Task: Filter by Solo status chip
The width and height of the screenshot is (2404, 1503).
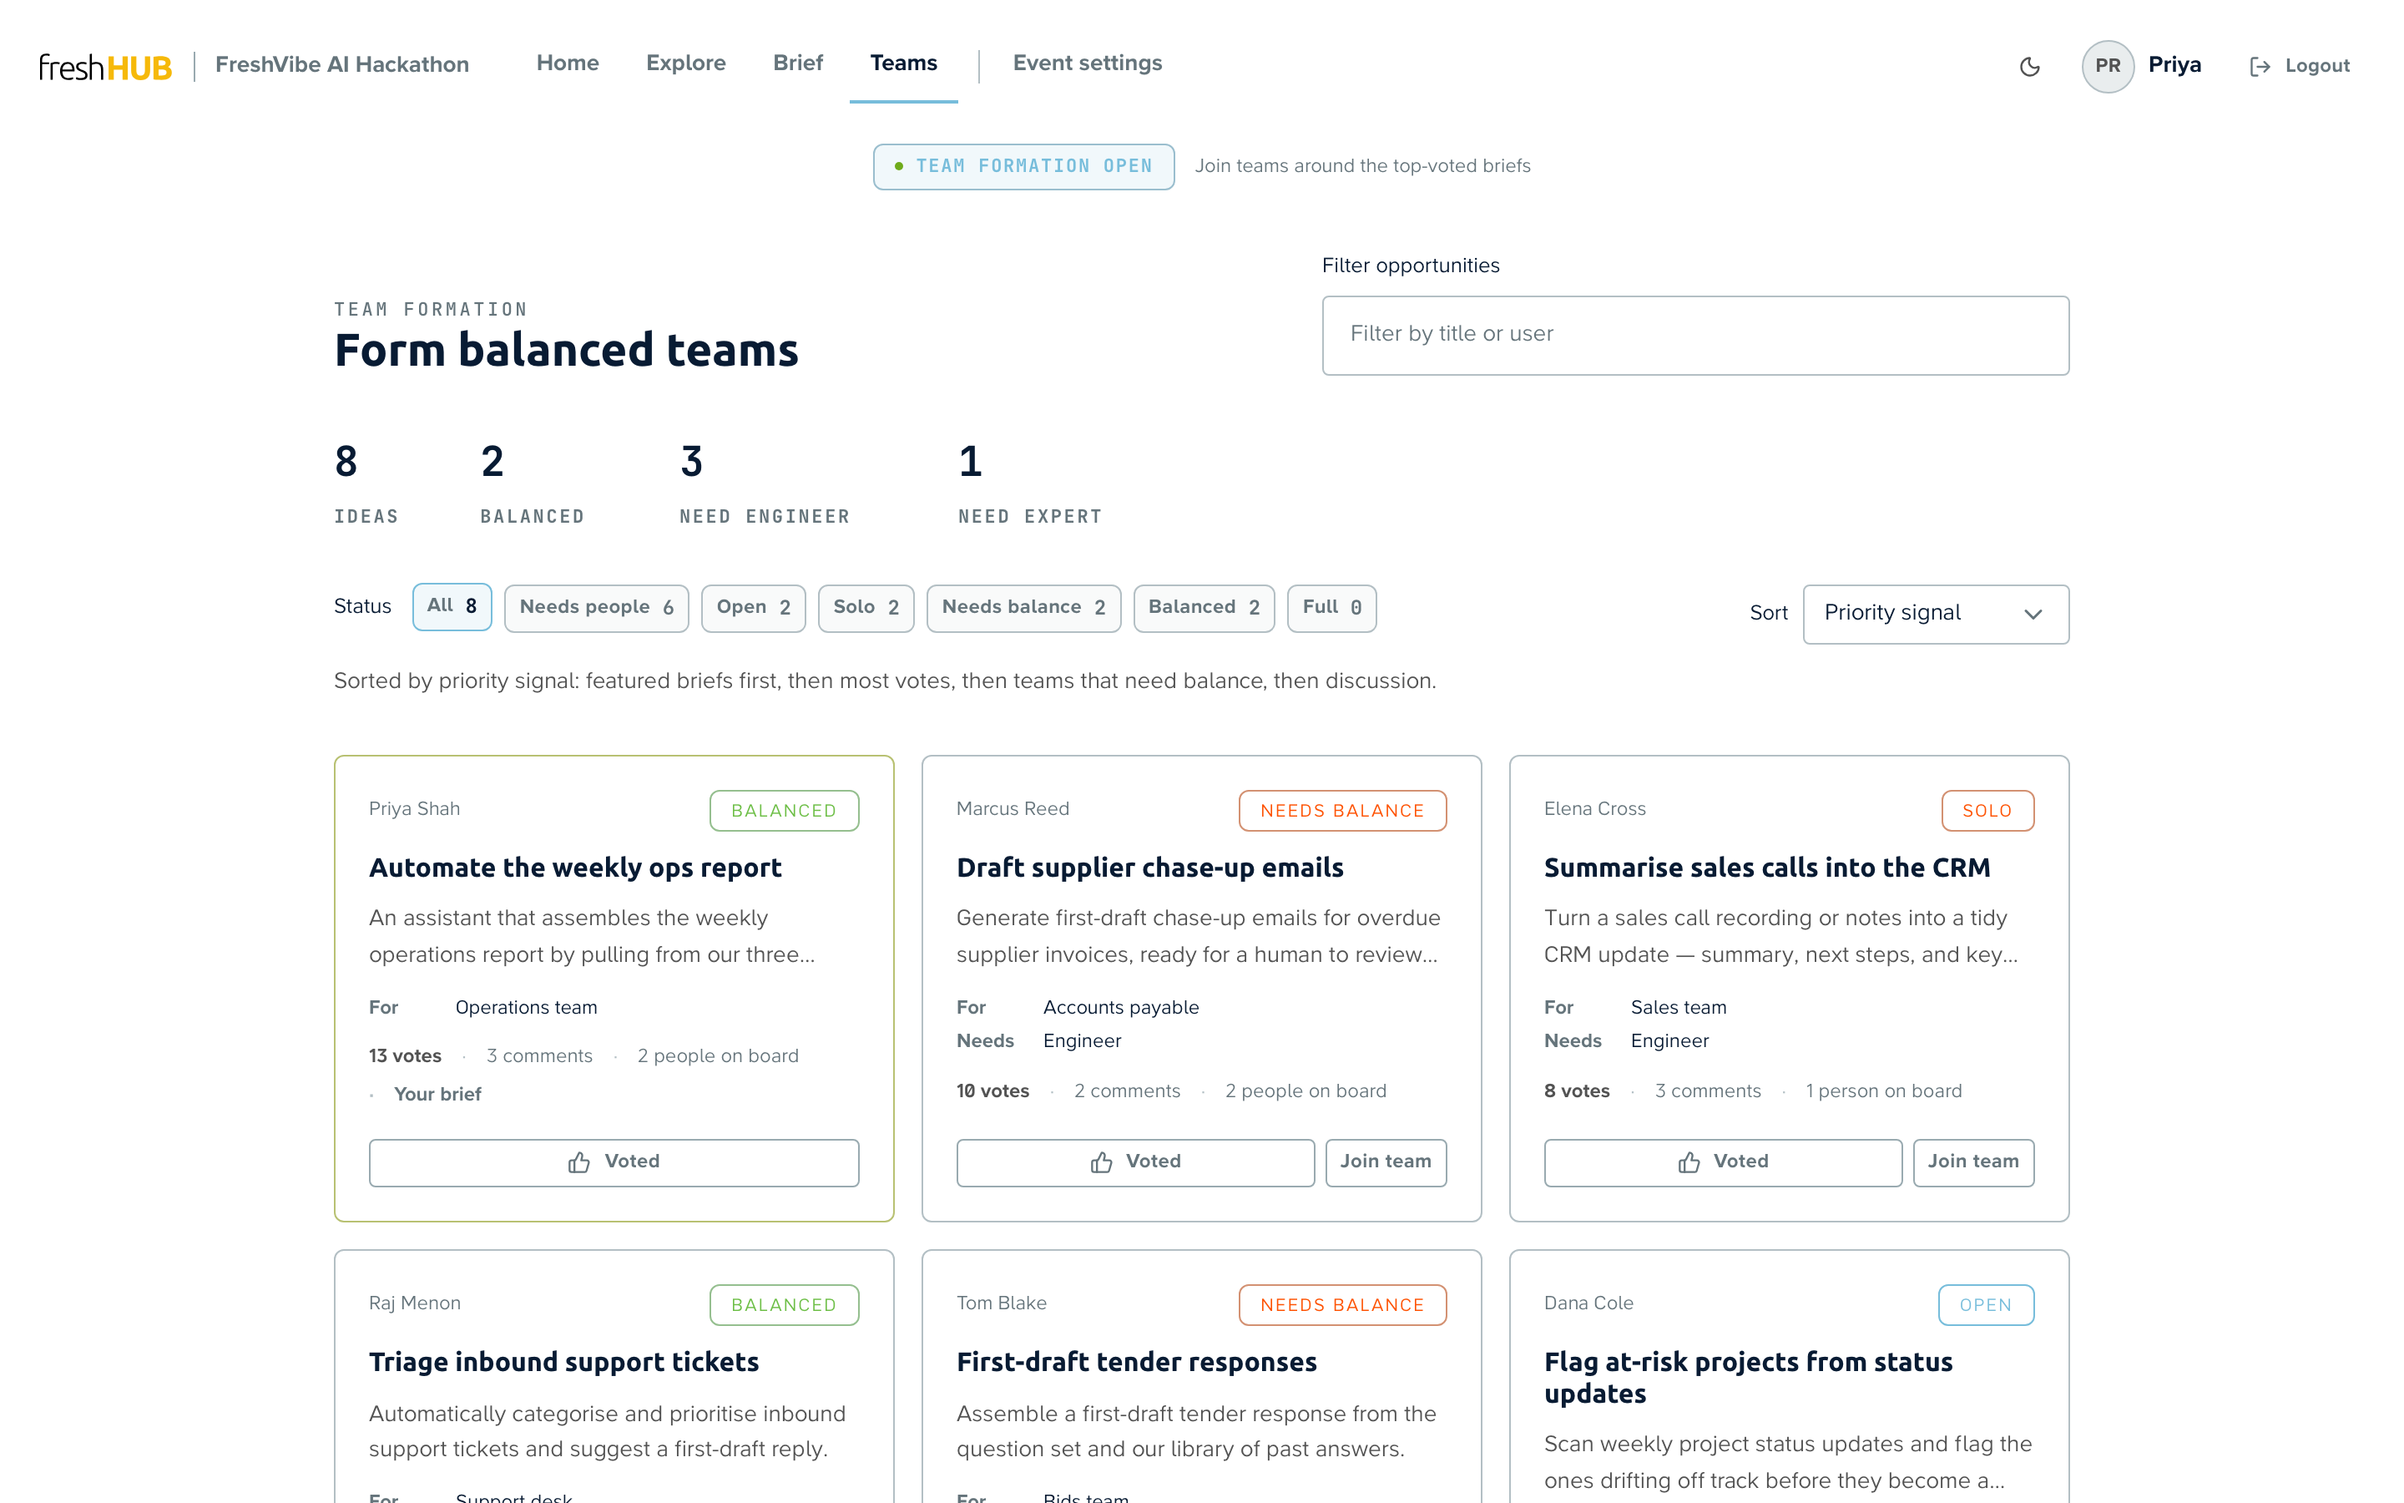Action: [x=866, y=607]
